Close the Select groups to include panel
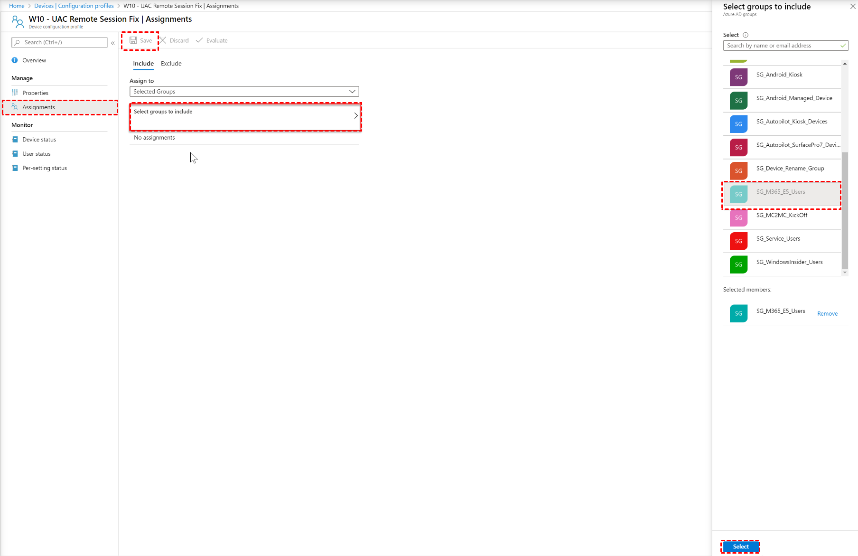858x556 pixels. [853, 7]
